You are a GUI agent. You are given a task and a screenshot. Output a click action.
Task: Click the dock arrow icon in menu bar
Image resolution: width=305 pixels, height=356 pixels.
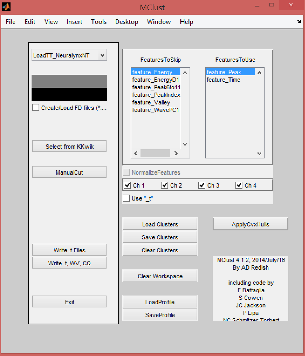coord(299,22)
